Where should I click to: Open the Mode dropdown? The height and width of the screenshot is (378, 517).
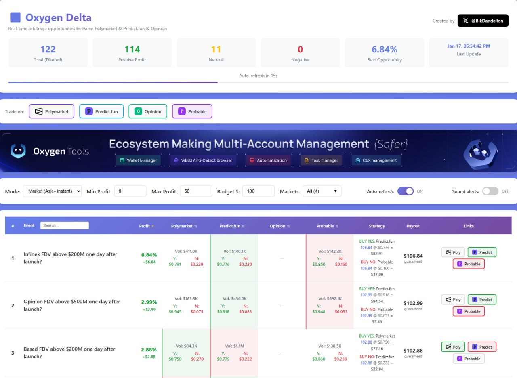coord(52,191)
